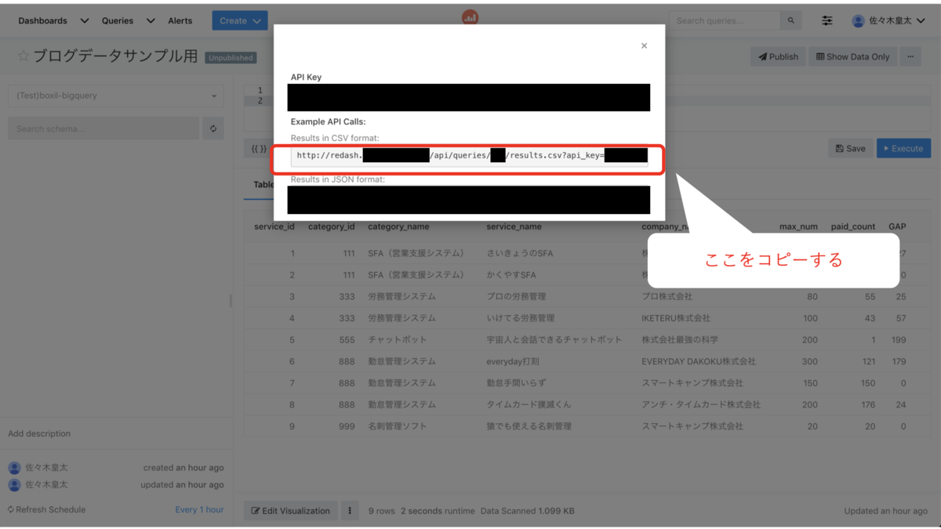The image size is (941, 529).
Task: Expand the Create menu
Action: [x=240, y=21]
